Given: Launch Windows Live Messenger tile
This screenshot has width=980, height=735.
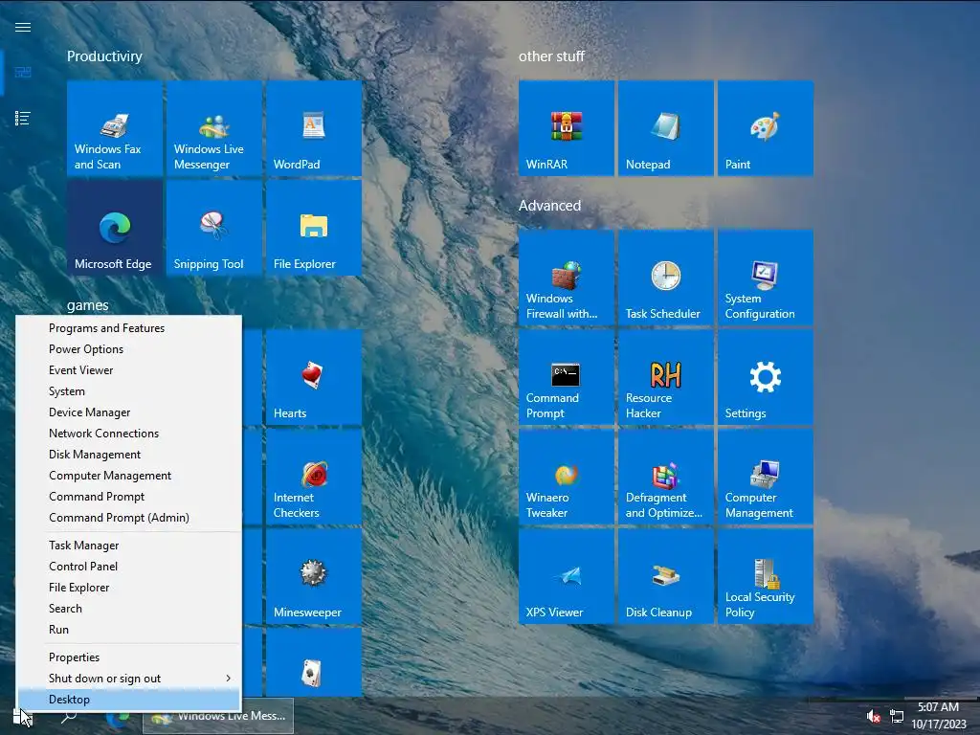Looking at the screenshot, I should [x=214, y=128].
